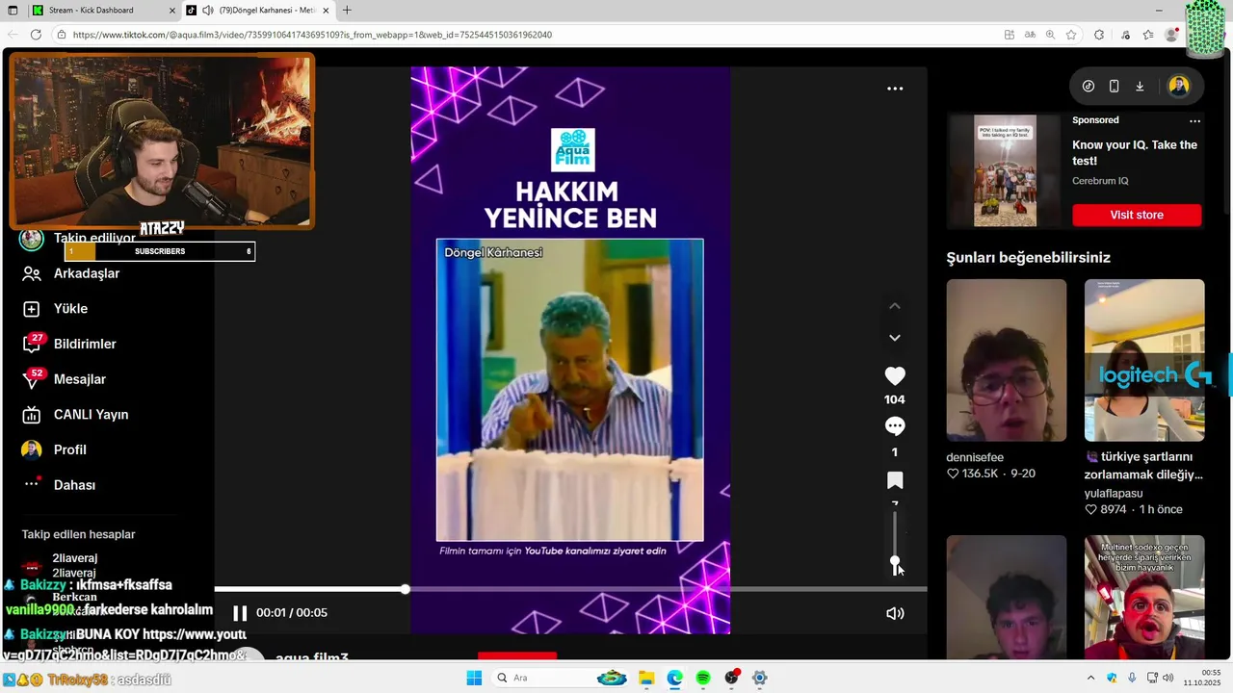Adjust the vertical volume slider handle

coord(895,561)
